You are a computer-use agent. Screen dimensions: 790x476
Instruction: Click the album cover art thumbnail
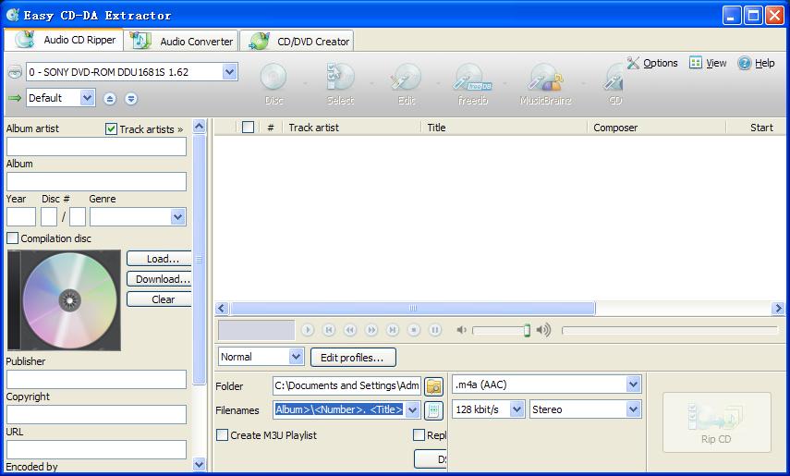click(64, 300)
